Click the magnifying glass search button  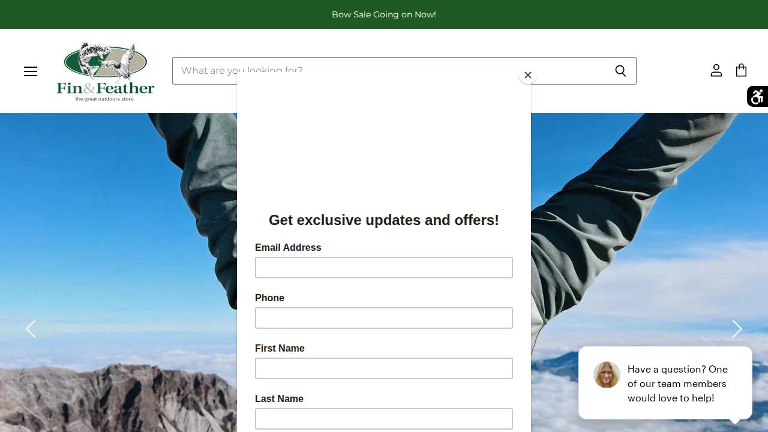620,71
